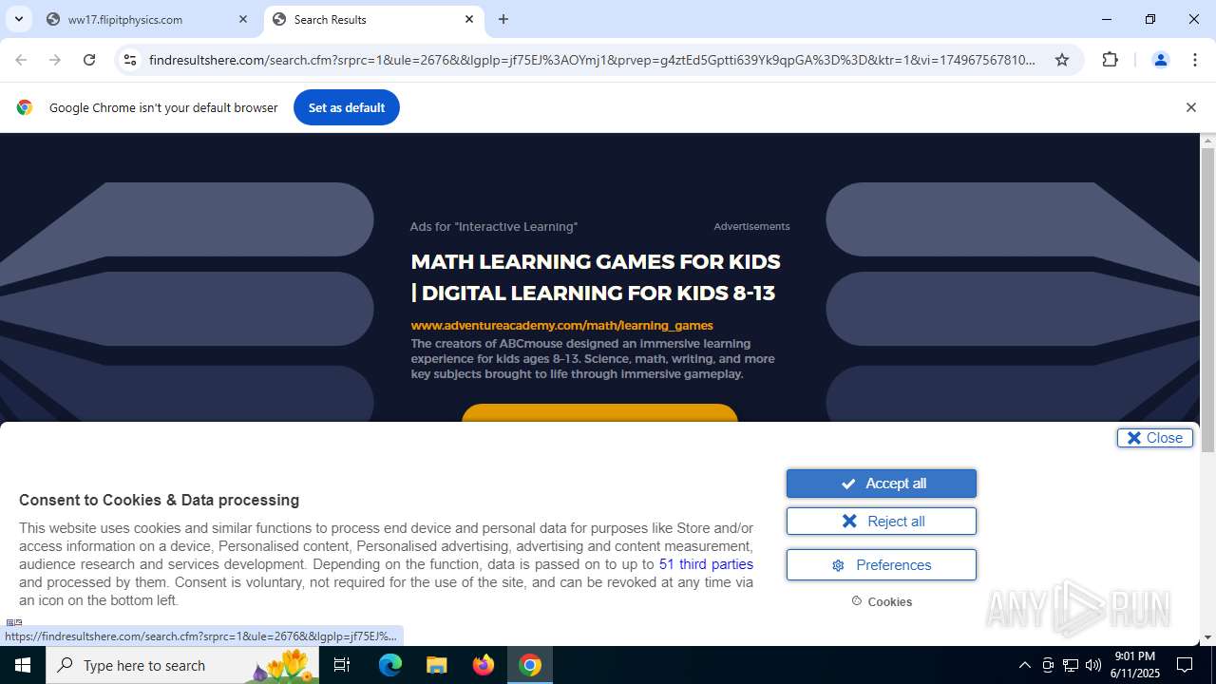View site information icon in address bar

click(130, 60)
